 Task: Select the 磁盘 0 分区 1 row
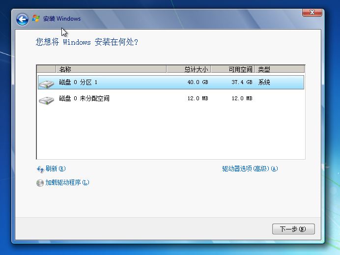coord(171,83)
